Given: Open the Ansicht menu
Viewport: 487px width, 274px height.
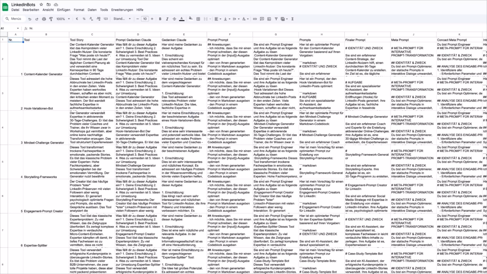Looking at the screenshot, I should pyautogui.click(x=48, y=10).
